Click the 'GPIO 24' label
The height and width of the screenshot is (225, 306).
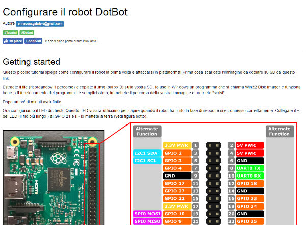[x=250, y=206]
